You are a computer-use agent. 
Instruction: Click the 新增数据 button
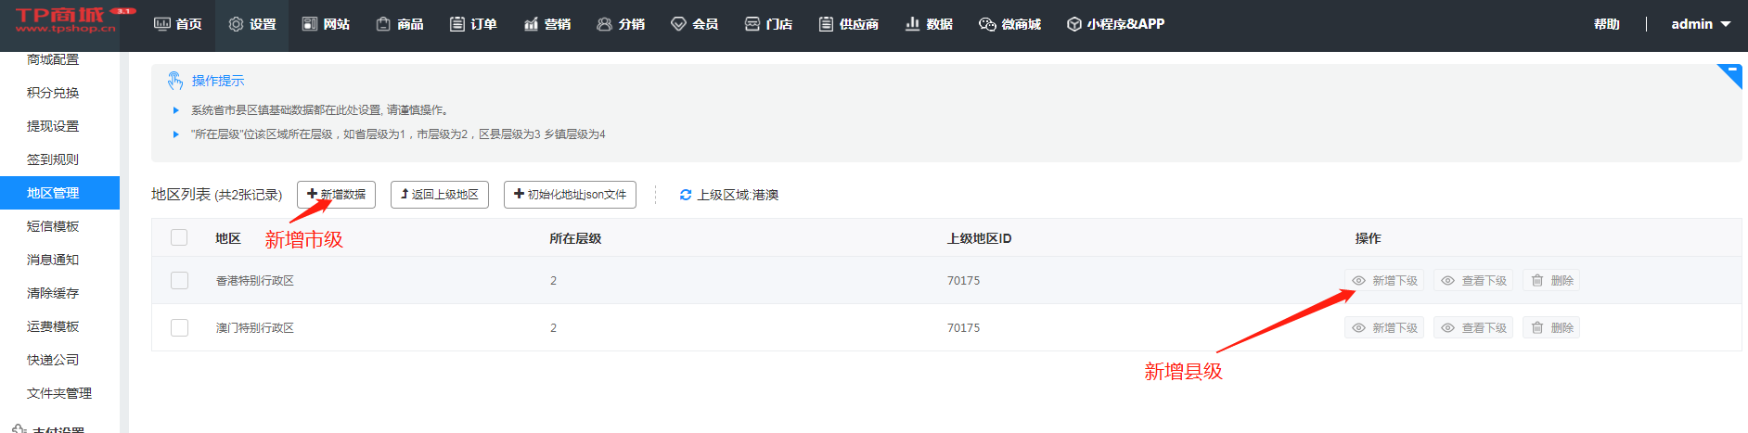pos(336,195)
